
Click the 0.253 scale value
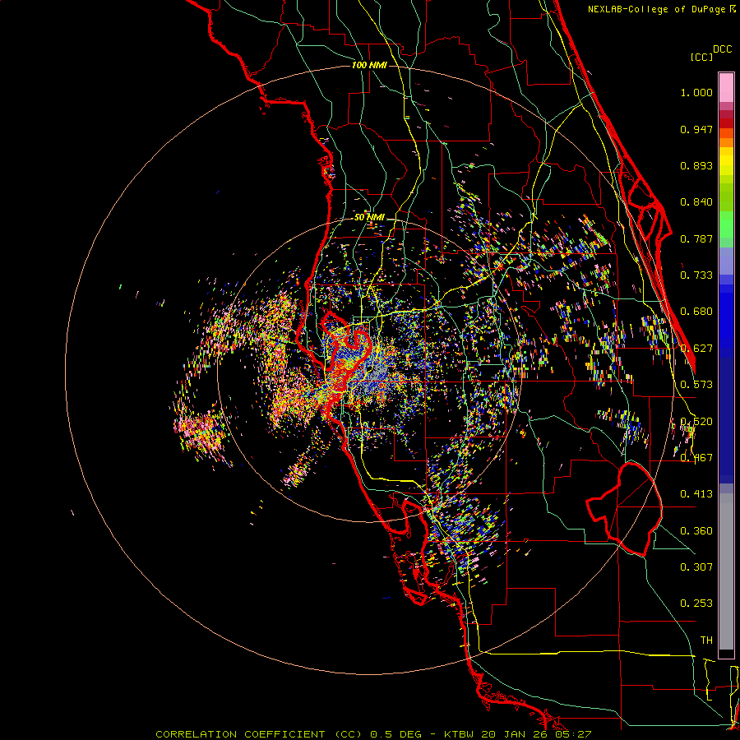696,604
